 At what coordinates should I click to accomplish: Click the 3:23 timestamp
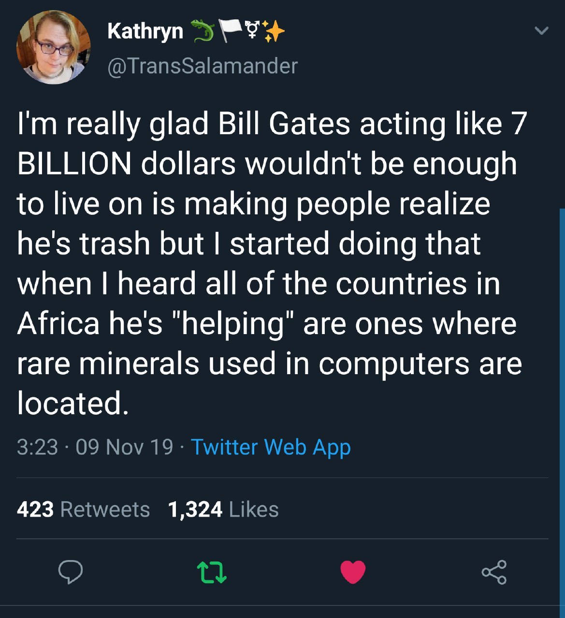tap(37, 447)
